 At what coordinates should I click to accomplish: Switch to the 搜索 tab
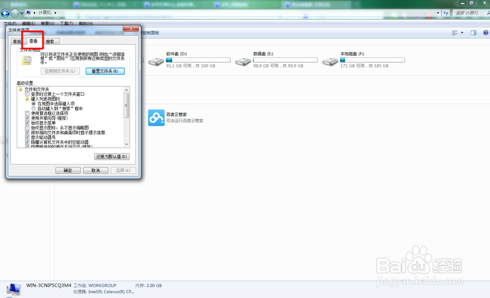pos(50,41)
